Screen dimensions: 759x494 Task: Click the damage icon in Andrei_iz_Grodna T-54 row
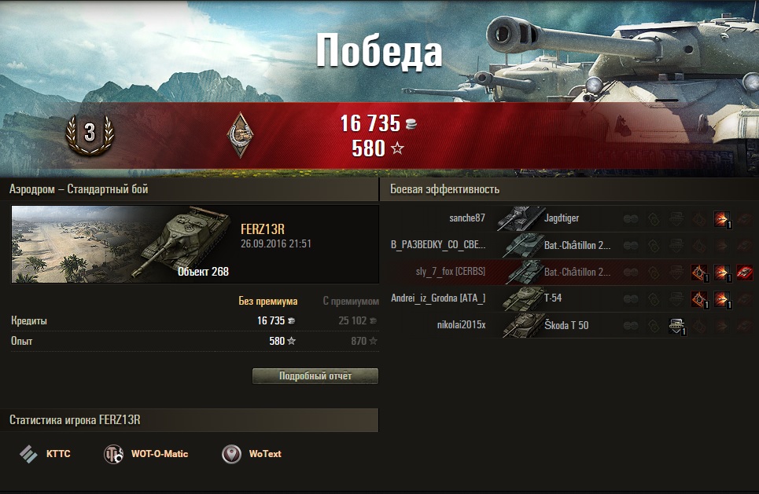coord(722,299)
